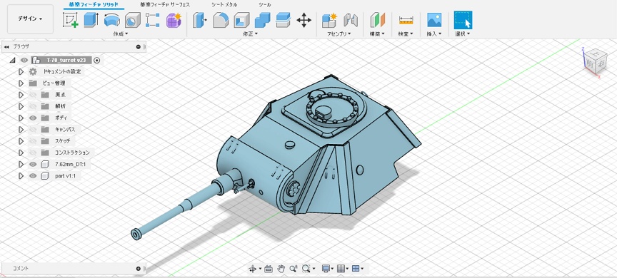Image resolution: width=617 pixels, height=278 pixels.
Task: Activate T-70_turret v23 radio button
Action: (97, 60)
